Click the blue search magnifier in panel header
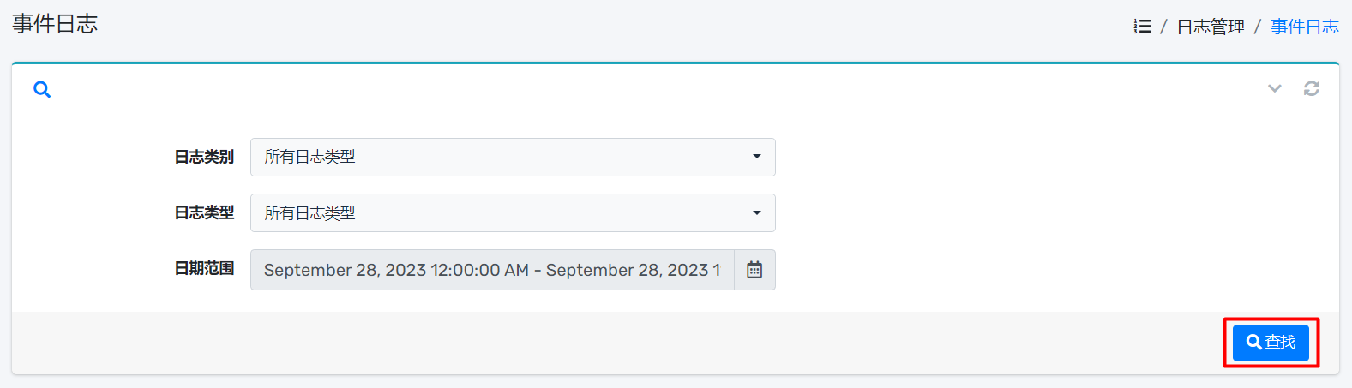The image size is (1352, 388). click(x=42, y=89)
